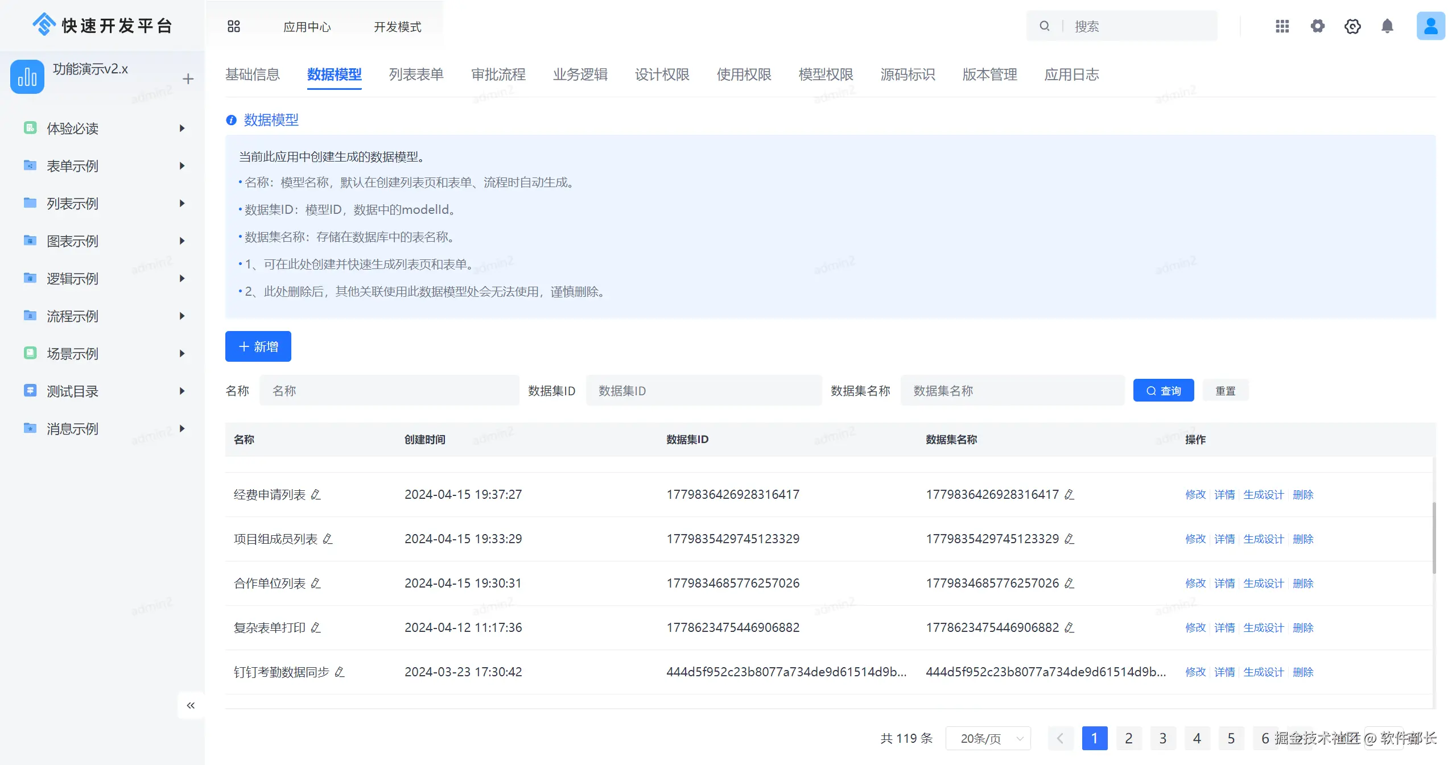Click the 新增 button
The image size is (1456, 765).
(258, 346)
